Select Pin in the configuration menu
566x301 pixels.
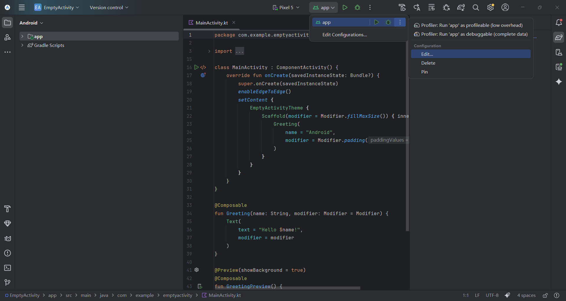424,72
